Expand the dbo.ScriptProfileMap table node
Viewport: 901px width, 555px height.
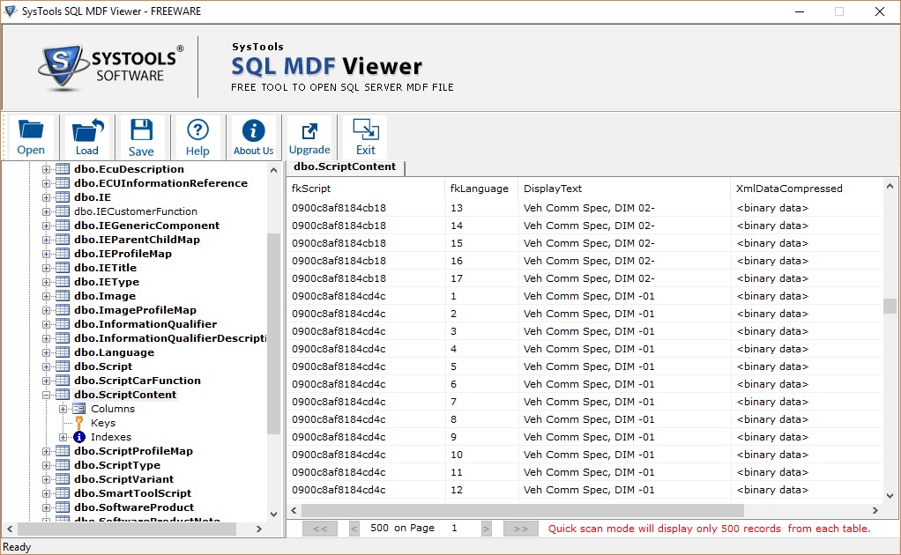coord(46,451)
